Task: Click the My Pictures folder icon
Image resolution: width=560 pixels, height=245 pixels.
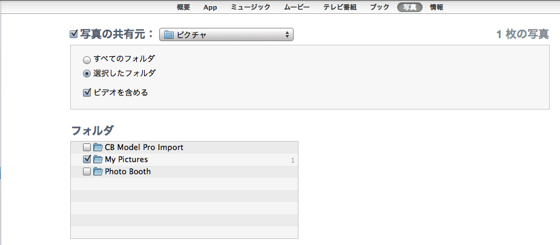Action: pyautogui.click(x=98, y=160)
